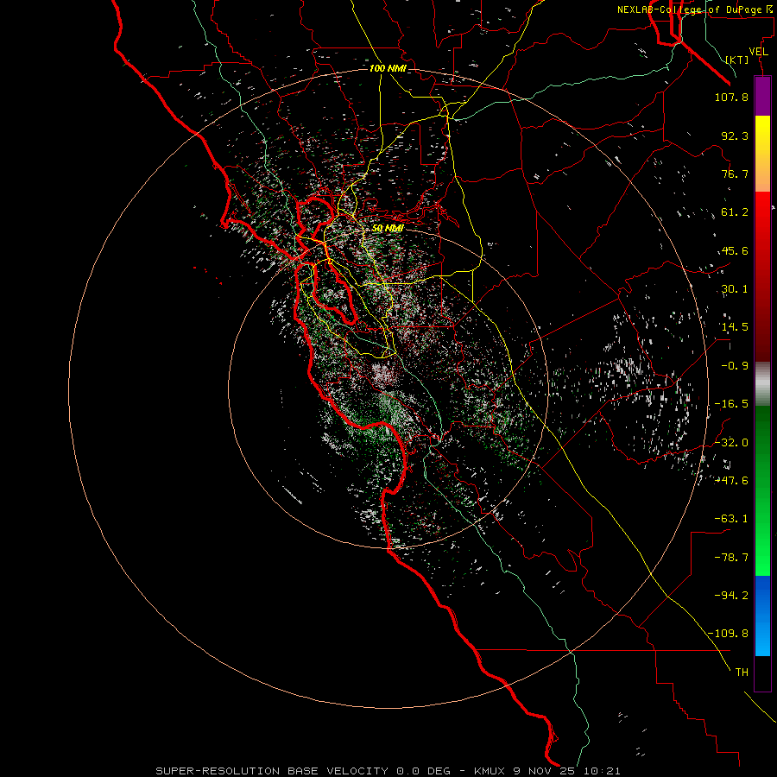Select the -47.6 legend value
The height and width of the screenshot is (777, 777).
pos(731,481)
